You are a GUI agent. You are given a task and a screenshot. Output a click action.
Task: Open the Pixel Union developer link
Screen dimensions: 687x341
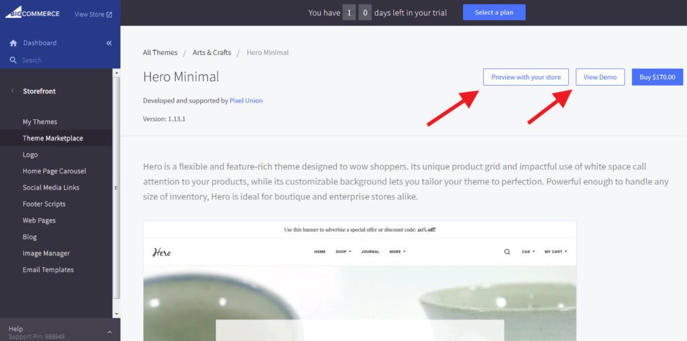[x=246, y=100]
